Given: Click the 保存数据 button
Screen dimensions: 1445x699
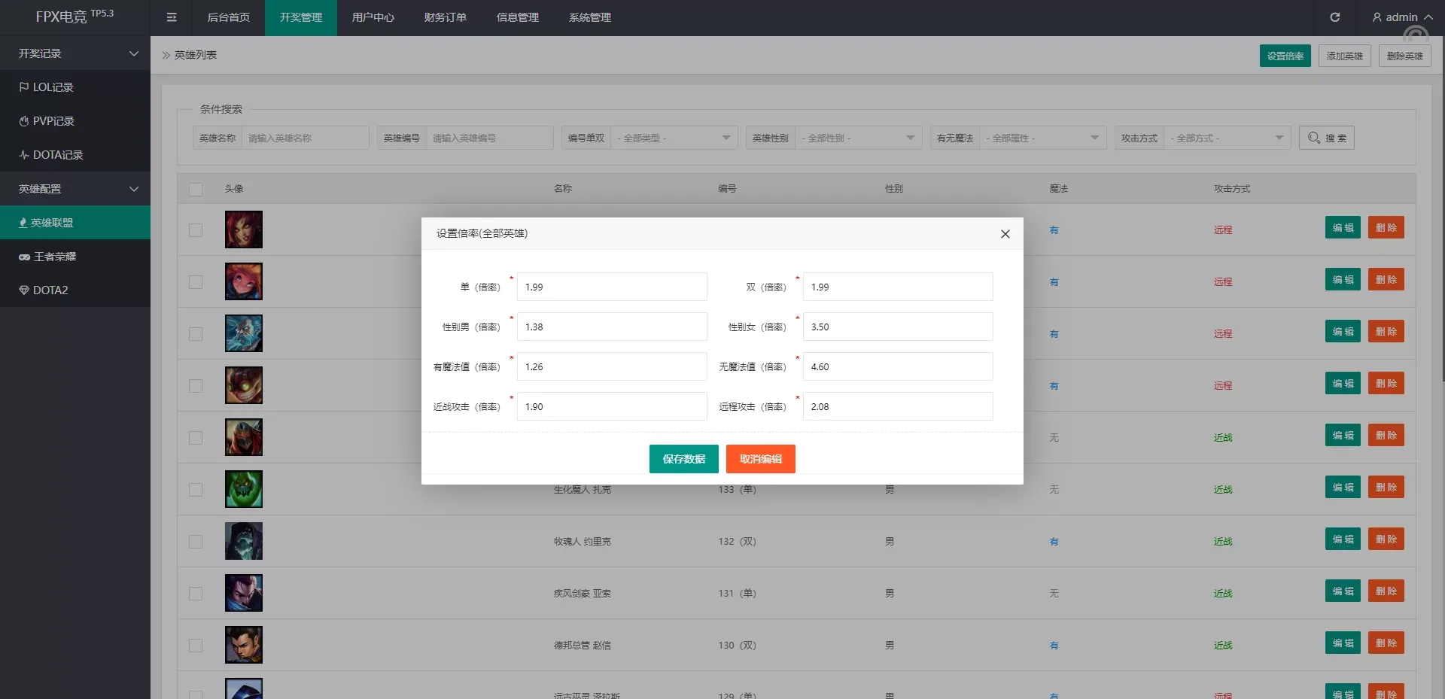Looking at the screenshot, I should click(x=683, y=459).
